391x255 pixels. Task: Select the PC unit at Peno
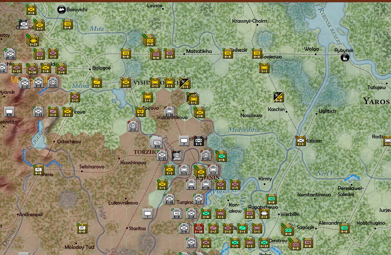tap(38, 170)
